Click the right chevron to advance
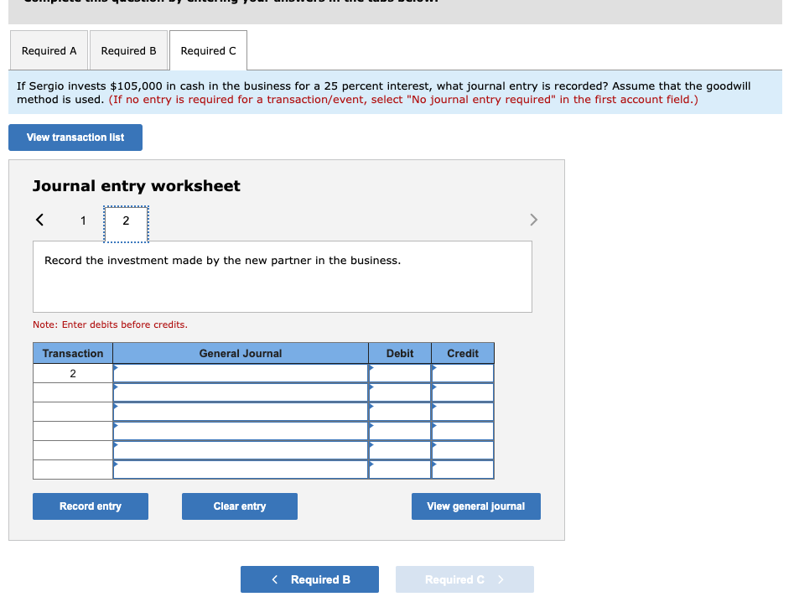The image size is (799, 602). point(533,220)
